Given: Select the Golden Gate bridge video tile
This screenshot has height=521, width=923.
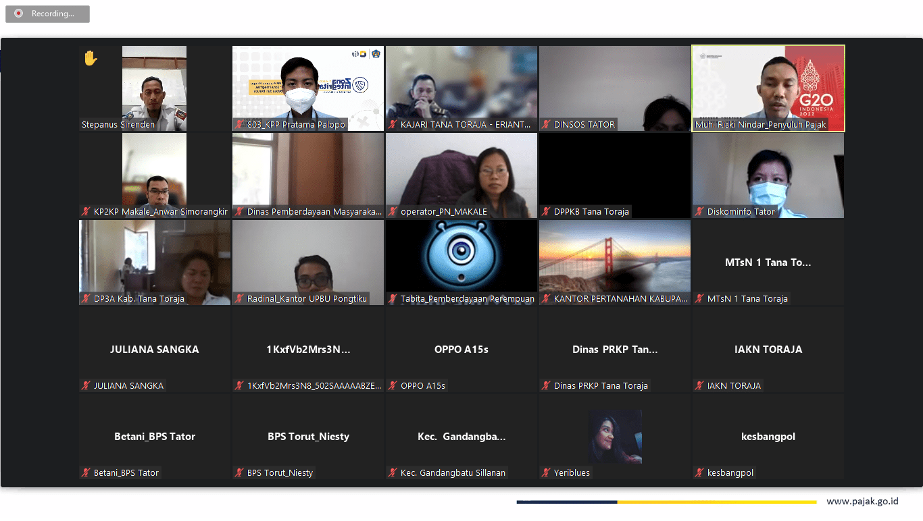Looking at the screenshot, I should (614, 256).
